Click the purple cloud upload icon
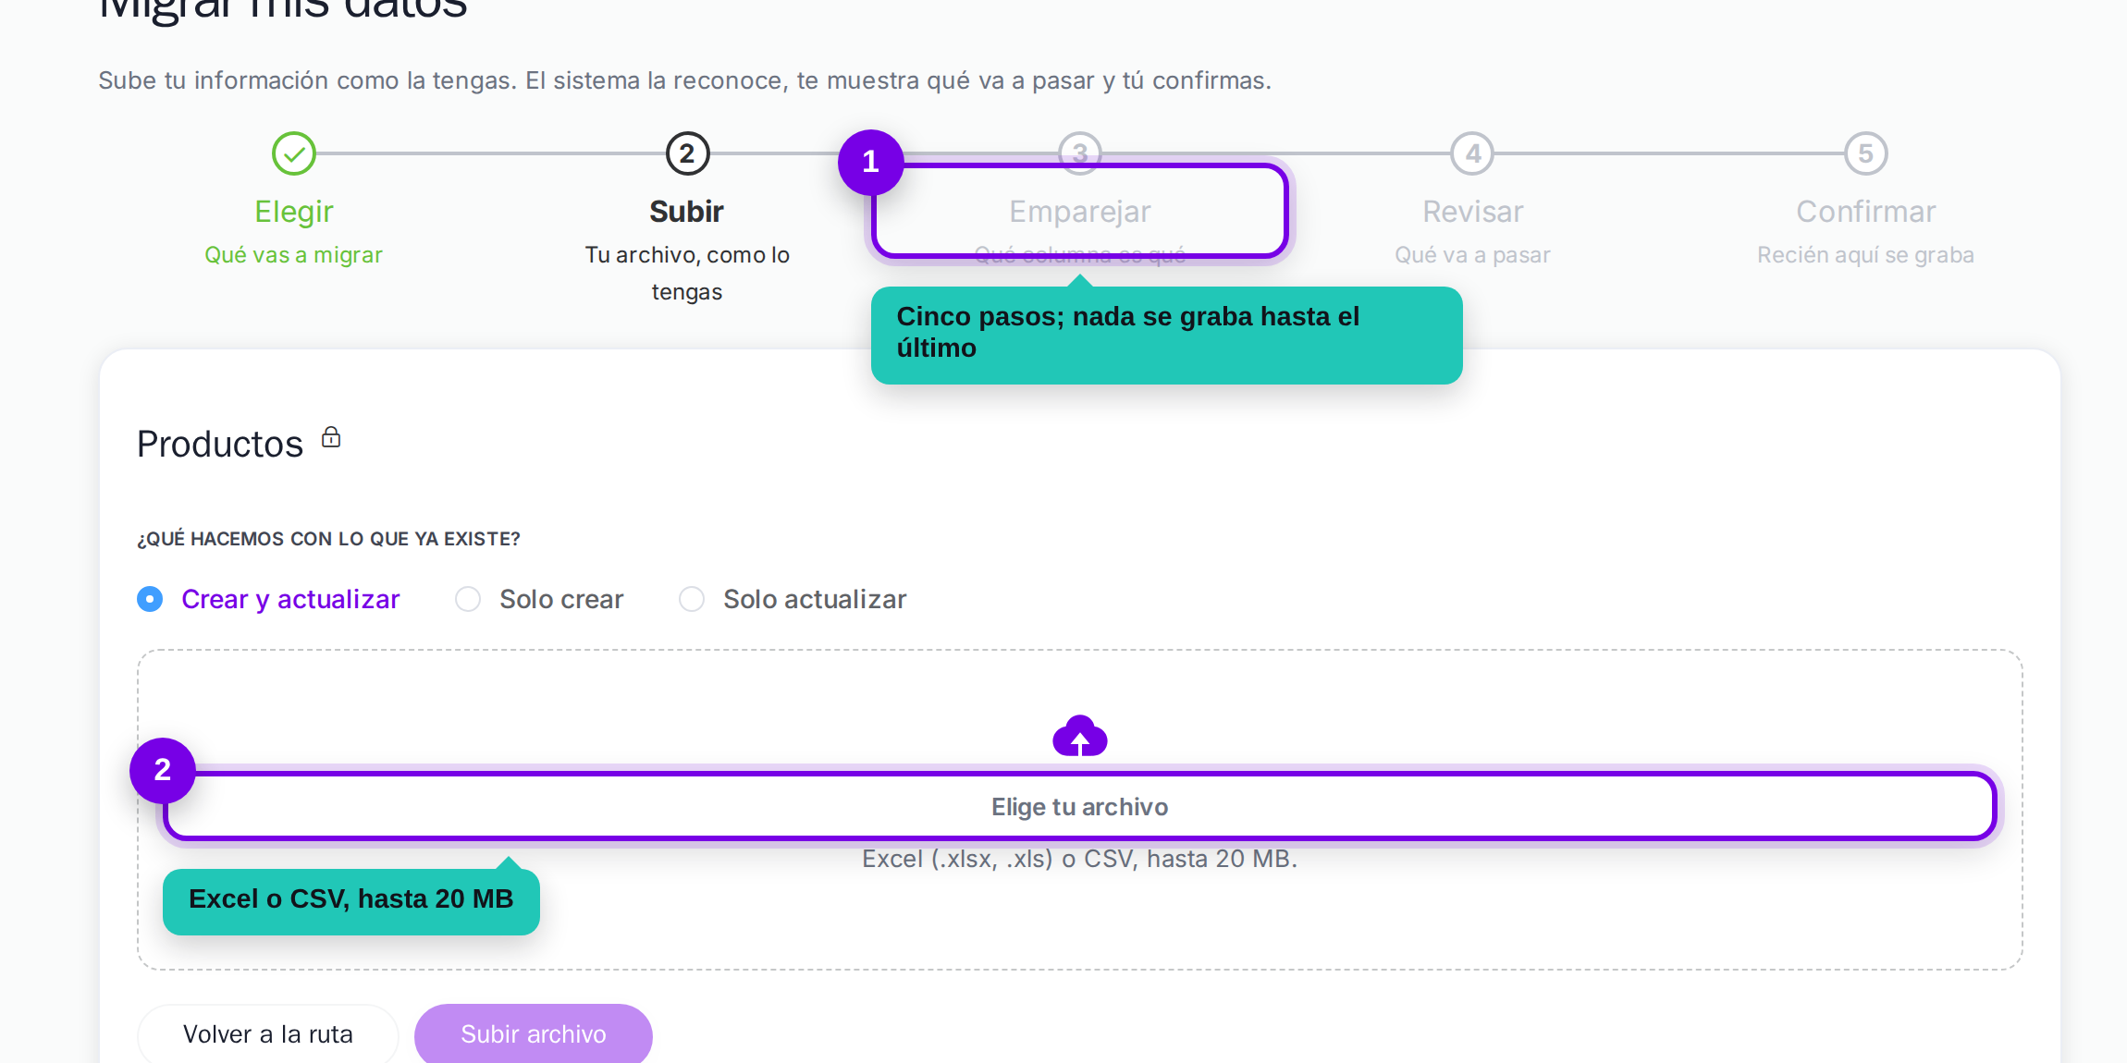This screenshot has height=1063, width=2127. pos(1080,736)
